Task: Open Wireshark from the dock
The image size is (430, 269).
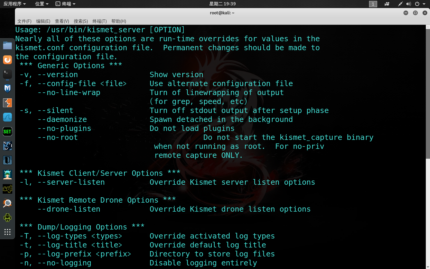Action: click(7, 117)
